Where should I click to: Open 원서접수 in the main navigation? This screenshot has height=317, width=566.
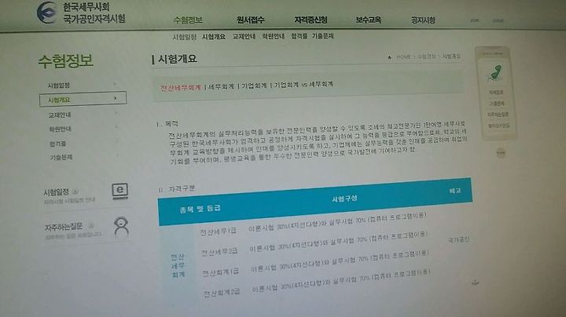click(x=251, y=20)
